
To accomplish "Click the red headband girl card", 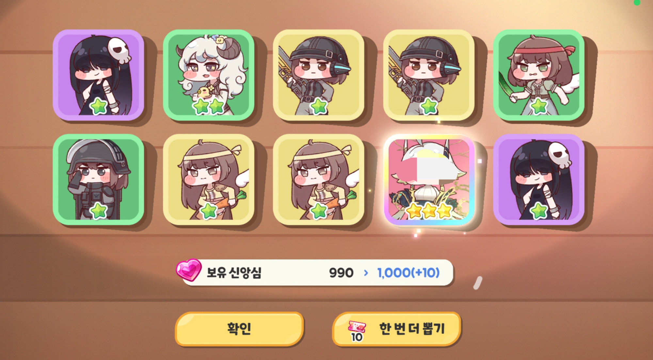I will (539, 75).
